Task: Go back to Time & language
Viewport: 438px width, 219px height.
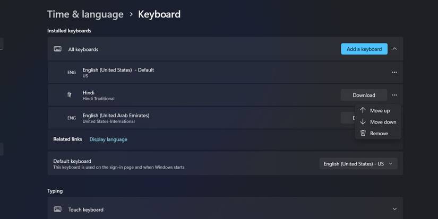Action: coord(85,14)
